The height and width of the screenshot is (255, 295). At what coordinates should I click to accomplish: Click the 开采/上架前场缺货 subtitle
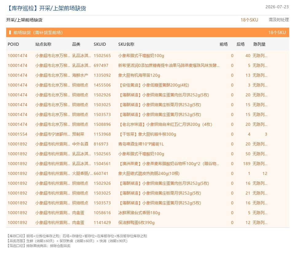pos(24,20)
